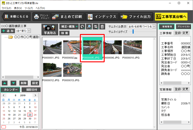Go to previous month in calendar
Image resolution: width=193 pixels, height=130 pixels.
coord(4,95)
